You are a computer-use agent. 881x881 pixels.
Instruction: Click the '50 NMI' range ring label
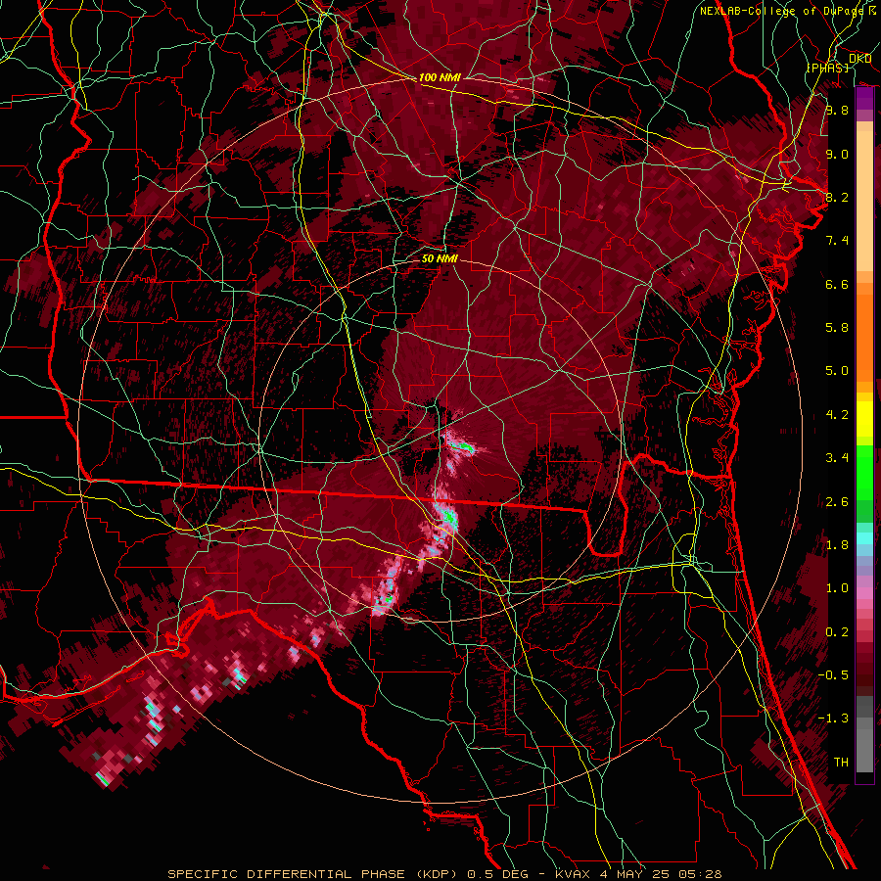[440, 258]
